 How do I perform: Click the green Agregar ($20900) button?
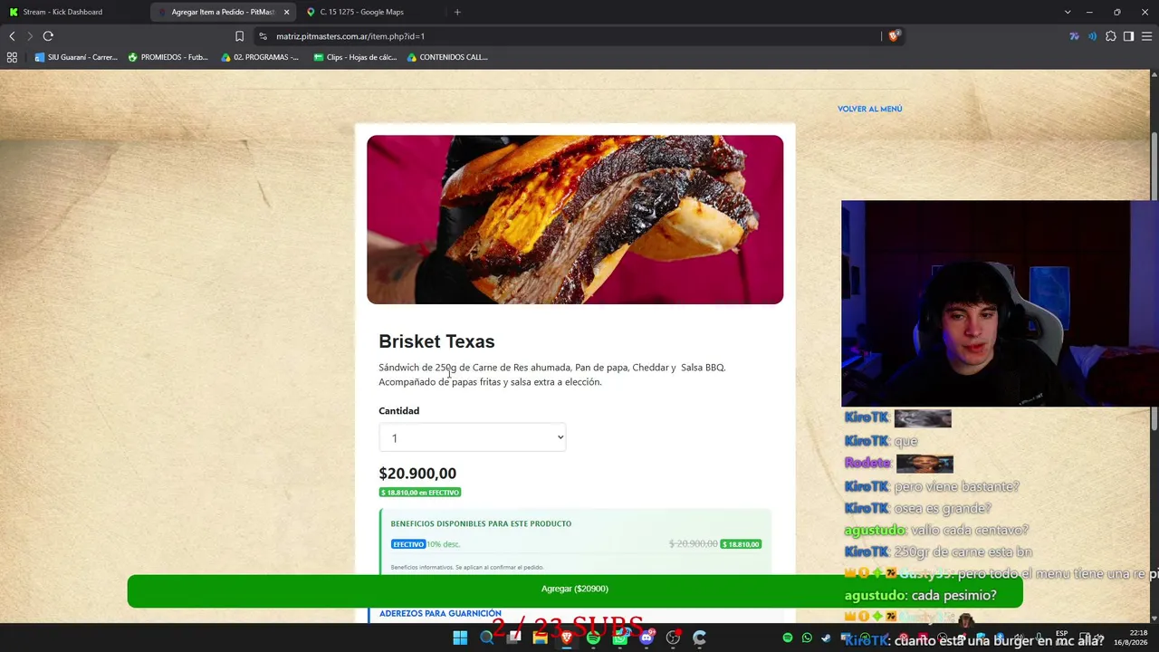[575, 590]
